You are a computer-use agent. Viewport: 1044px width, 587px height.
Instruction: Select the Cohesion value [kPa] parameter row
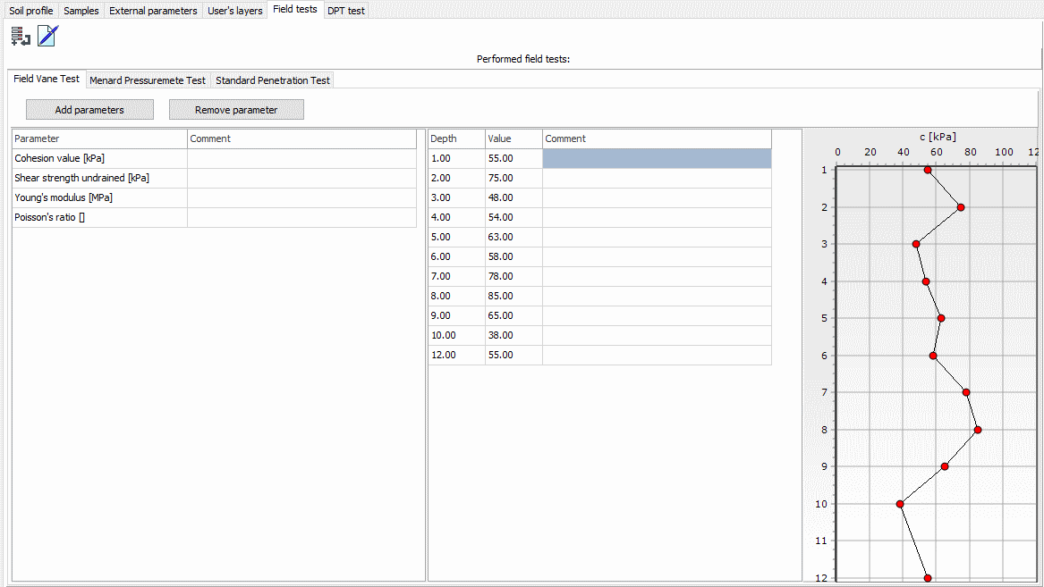coord(98,158)
